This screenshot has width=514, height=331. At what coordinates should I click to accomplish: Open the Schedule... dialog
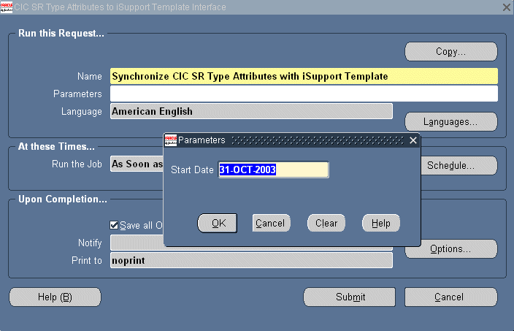459,165
